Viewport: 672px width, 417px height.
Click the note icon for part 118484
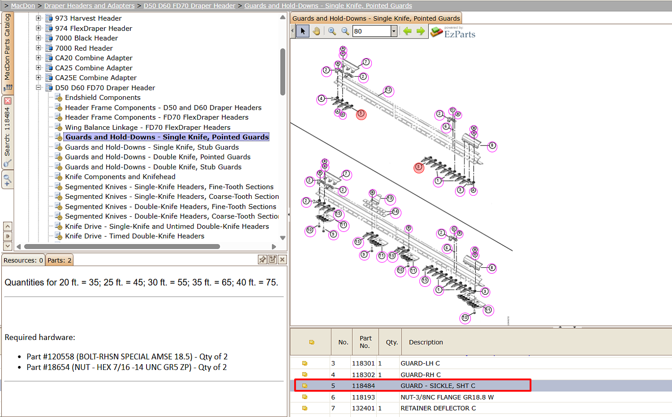point(305,386)
